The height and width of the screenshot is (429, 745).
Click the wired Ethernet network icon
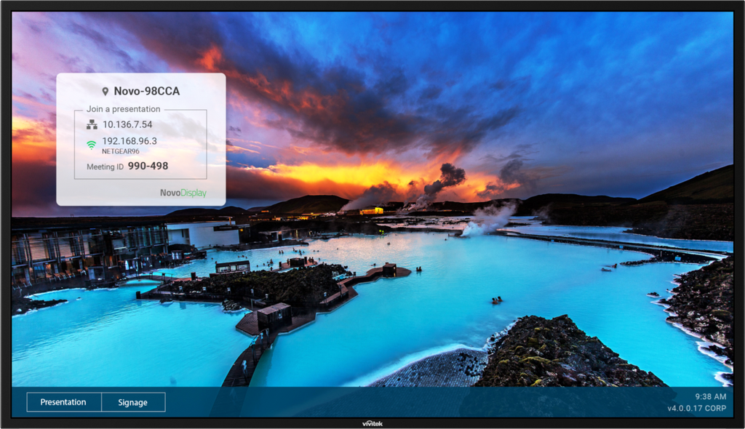tap(92, 124)
